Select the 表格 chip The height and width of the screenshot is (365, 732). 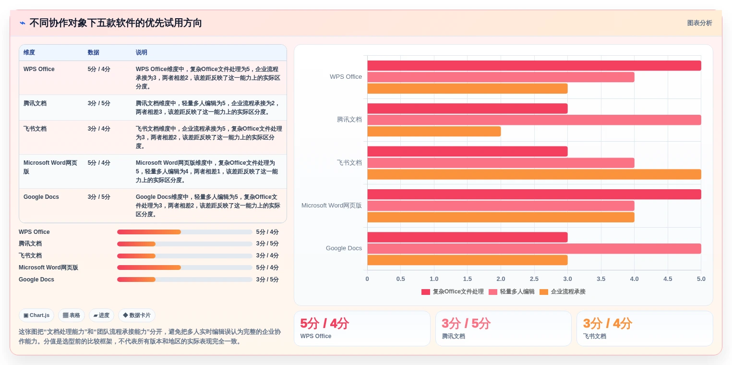click(72, 316)
